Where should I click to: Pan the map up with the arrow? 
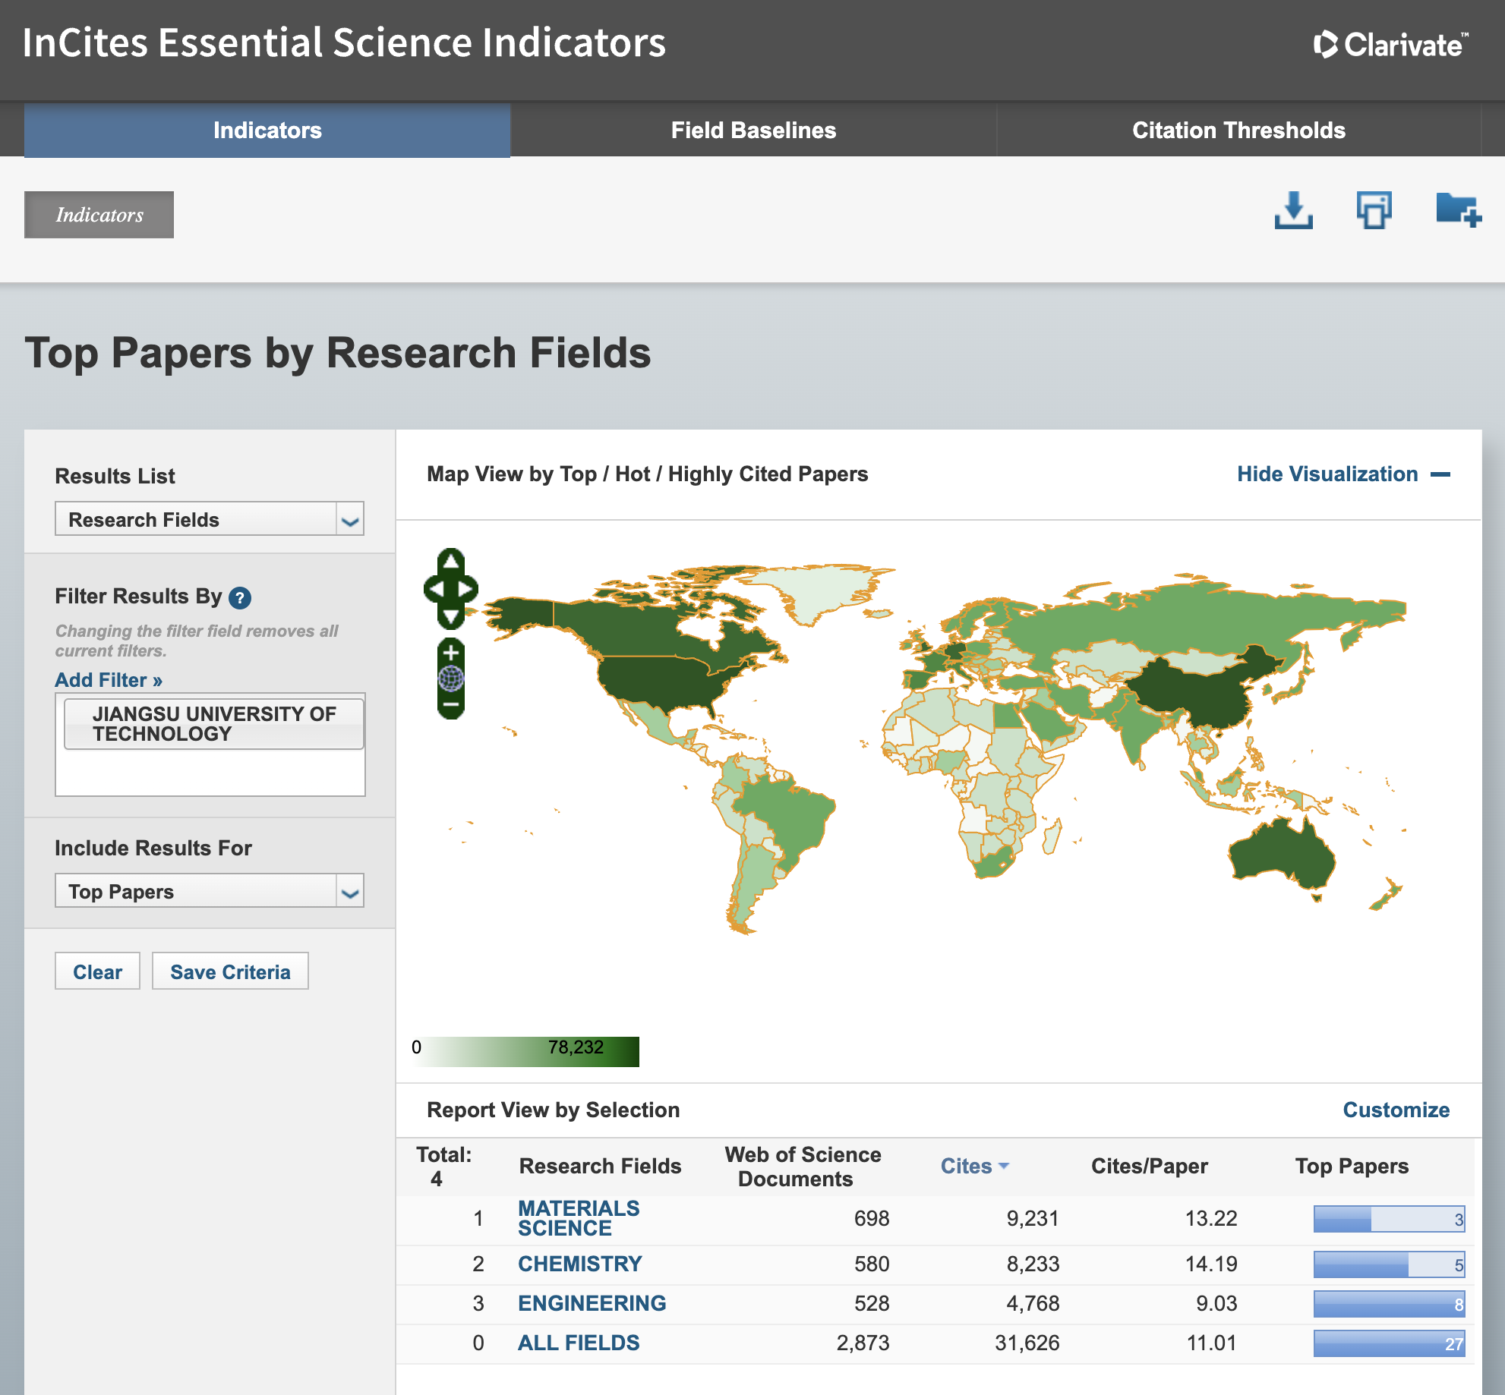click(451, 562)
